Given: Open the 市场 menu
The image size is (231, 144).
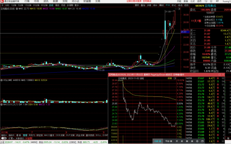Looking at the screenshot, I should click(37, 1).
